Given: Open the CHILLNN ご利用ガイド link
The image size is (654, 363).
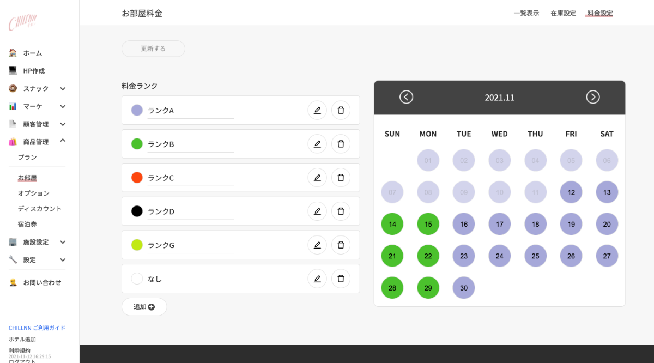Looking at the screenshot, I should 37,328.
